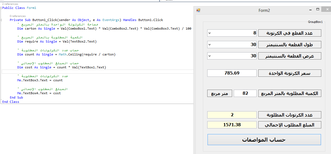This screenshot has height=154, width=331.
Task: Open the piece width combo box arrow
Action: pos(210,56)
